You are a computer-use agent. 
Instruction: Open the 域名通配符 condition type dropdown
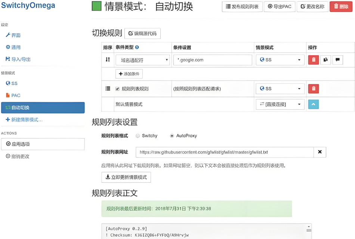(142, 60)
